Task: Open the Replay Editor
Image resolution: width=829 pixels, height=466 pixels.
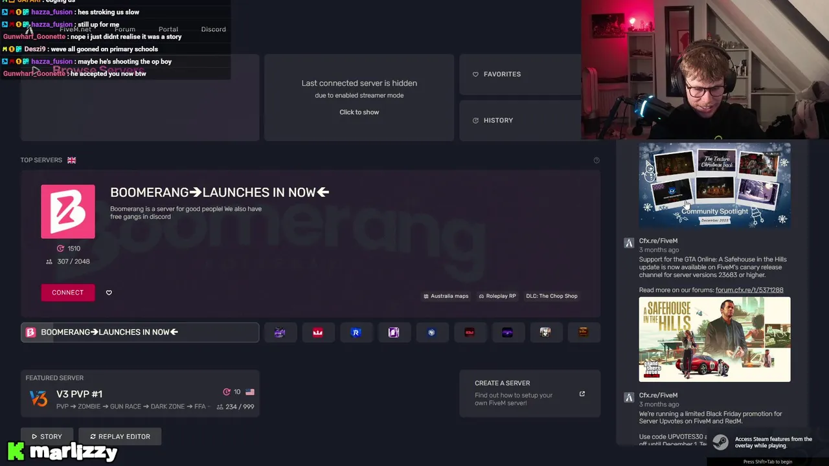Action: pyautogui.click(x=120, y=437)
